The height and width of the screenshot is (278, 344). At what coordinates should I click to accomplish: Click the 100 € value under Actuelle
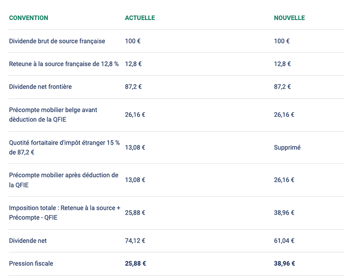coord(132,41)
